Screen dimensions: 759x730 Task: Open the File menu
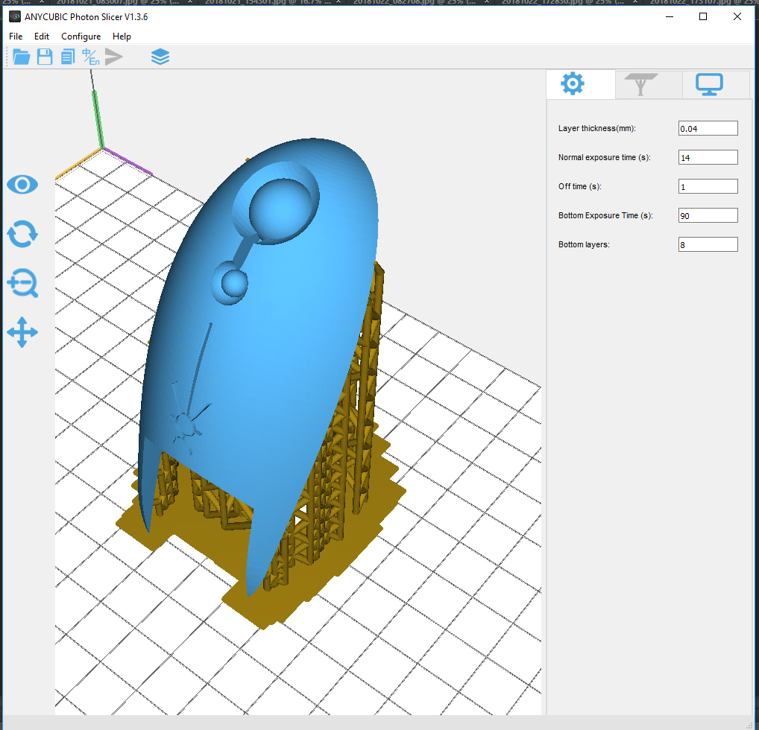[x=16, y=36]
